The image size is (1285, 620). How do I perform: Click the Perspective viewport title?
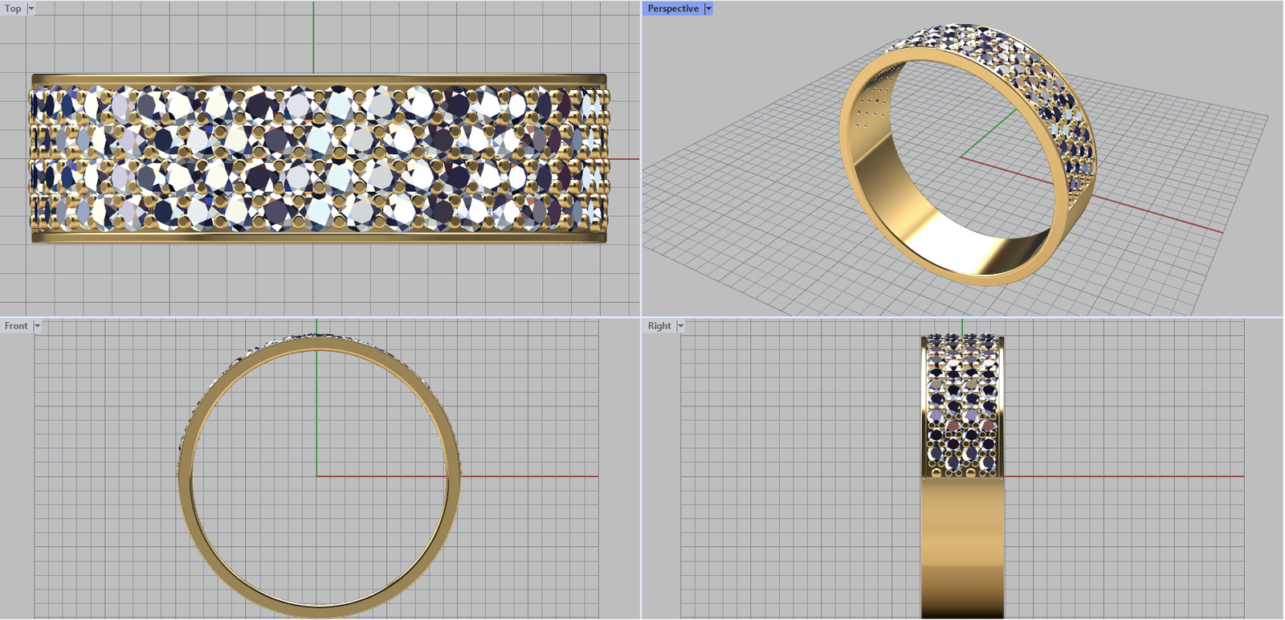(x=673, y=9)
